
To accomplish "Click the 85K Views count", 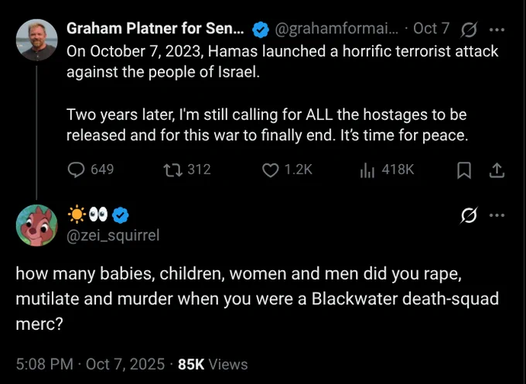I will tap(213, 363).
